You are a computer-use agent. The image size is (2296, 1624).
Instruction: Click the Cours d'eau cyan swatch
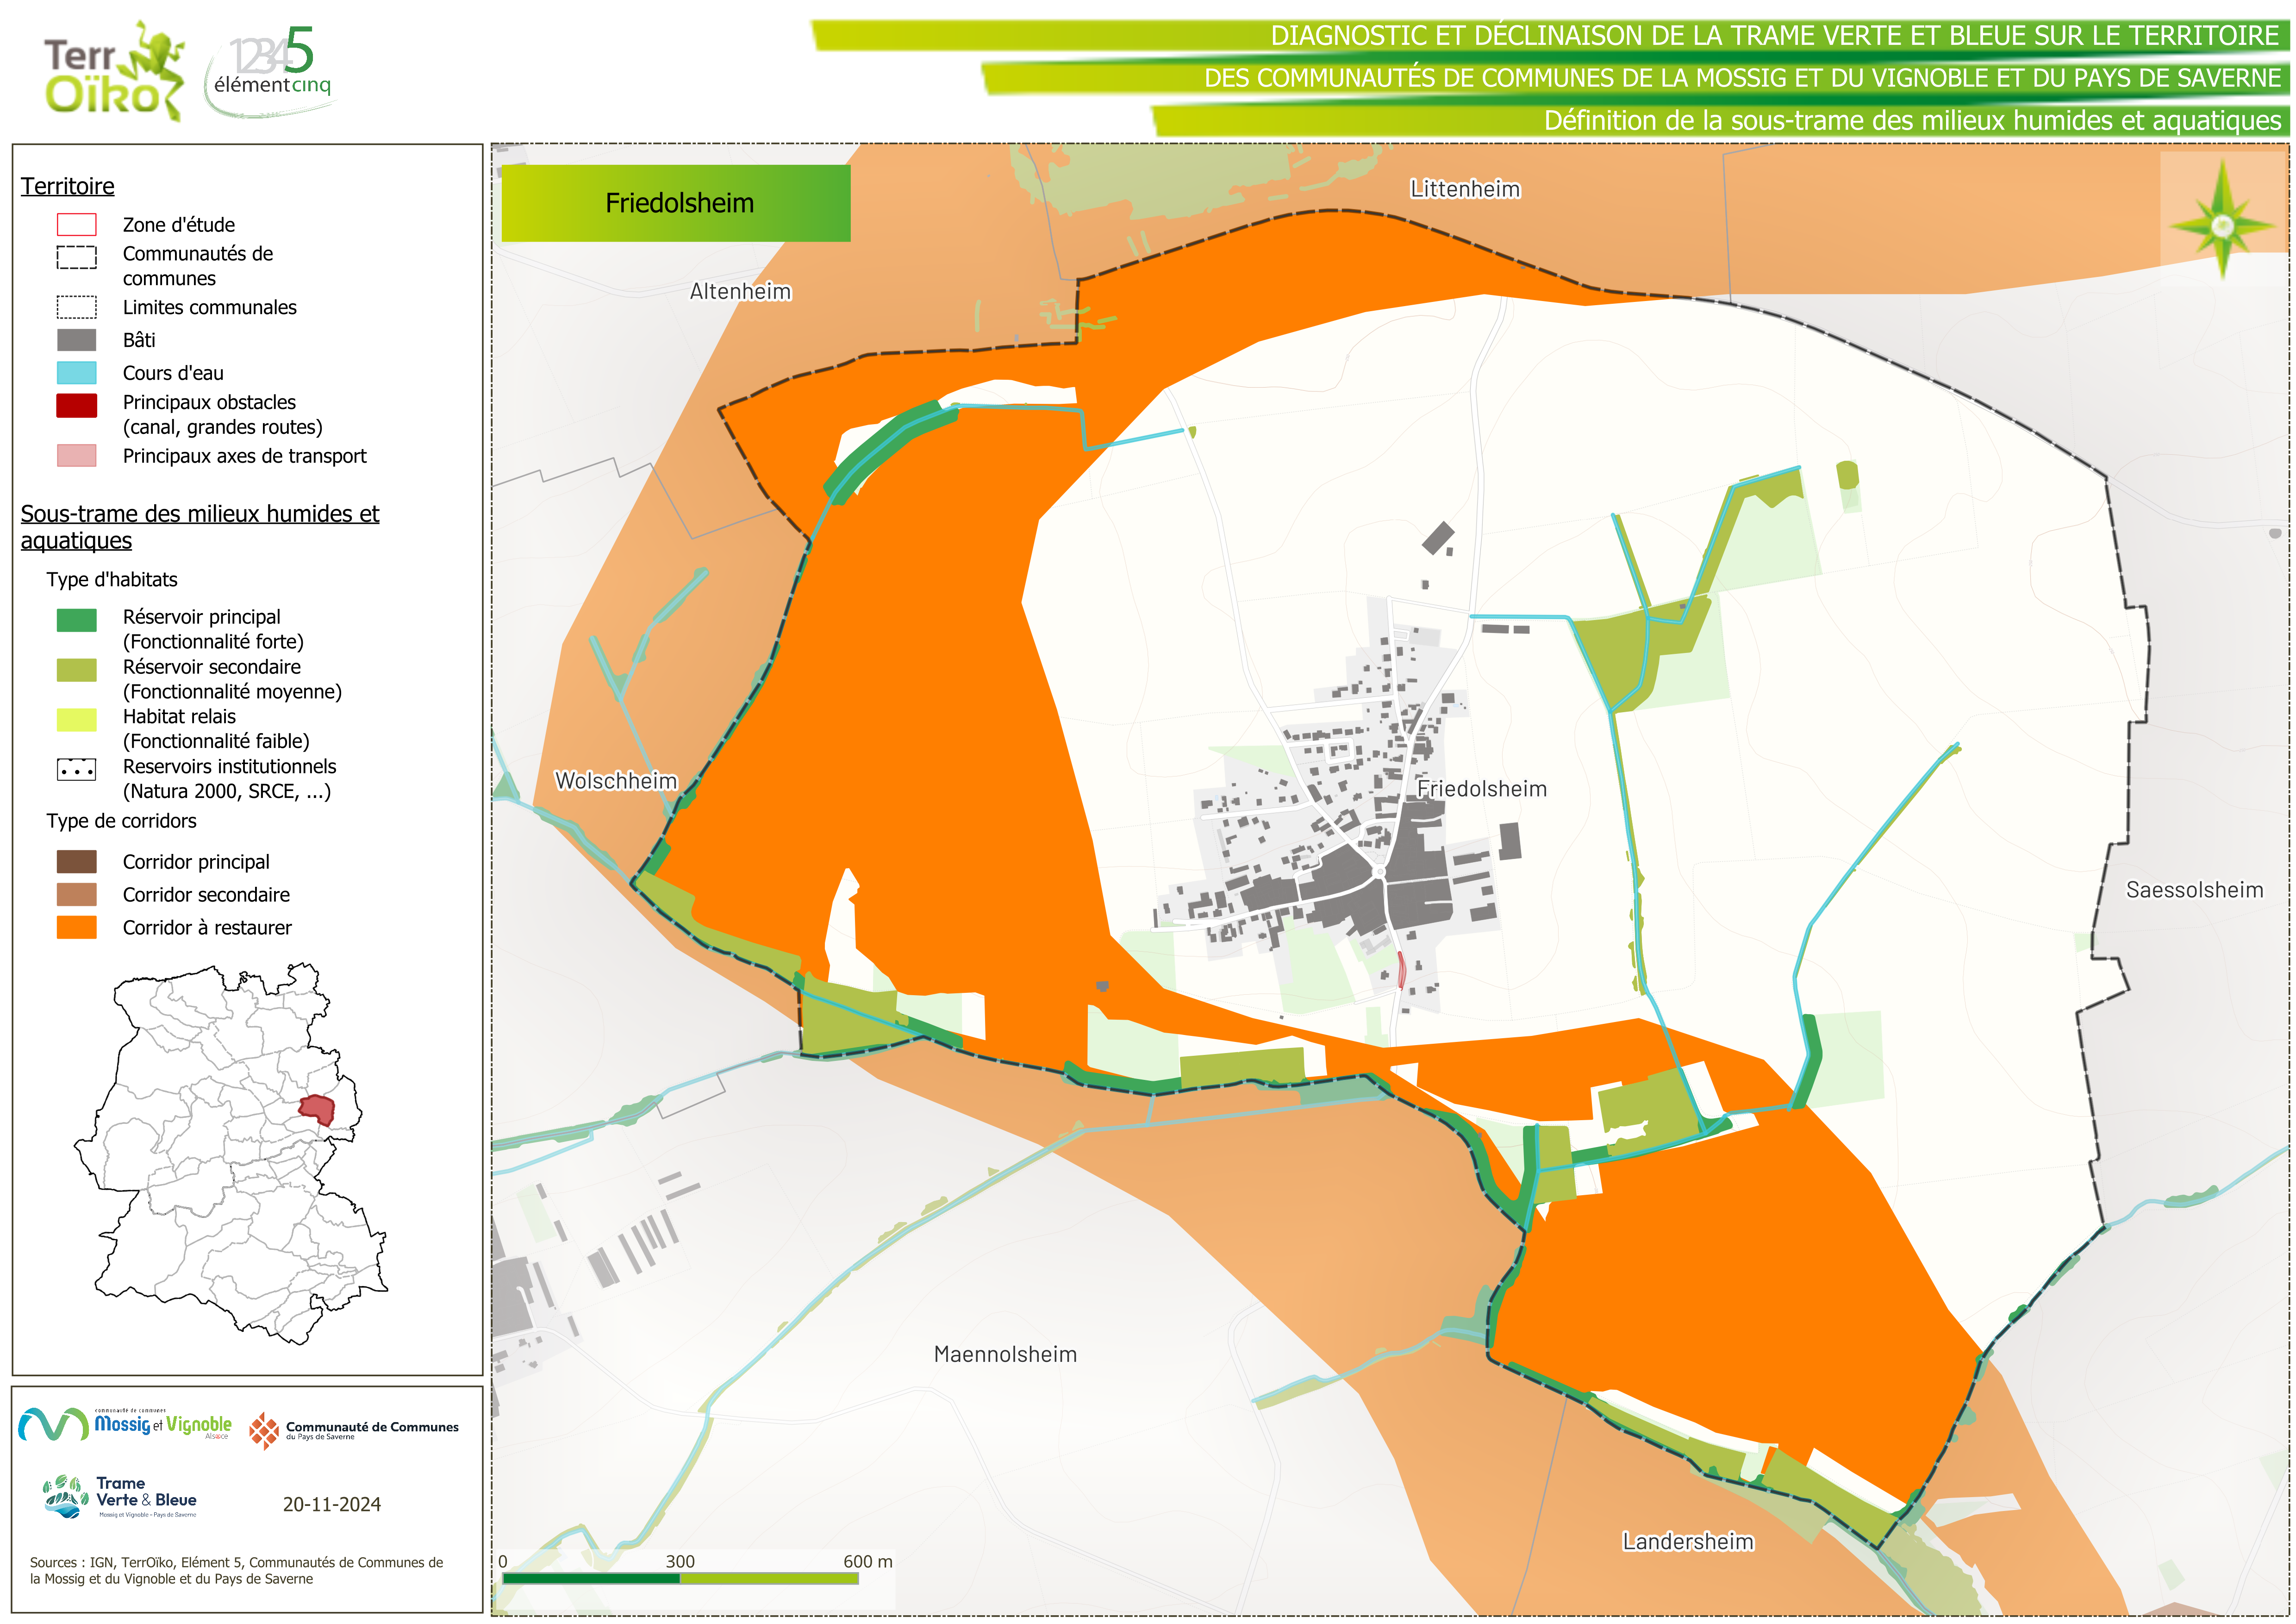pyautogui.click(x=77, y=373)
